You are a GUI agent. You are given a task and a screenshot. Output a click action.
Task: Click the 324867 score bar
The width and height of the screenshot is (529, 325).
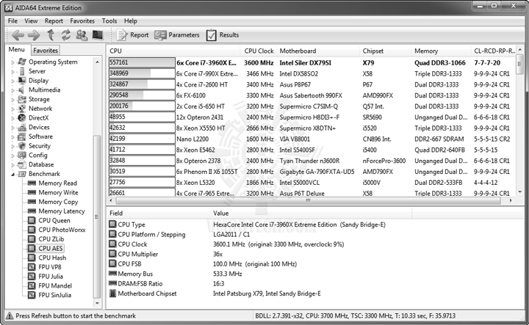click(142, 84)
